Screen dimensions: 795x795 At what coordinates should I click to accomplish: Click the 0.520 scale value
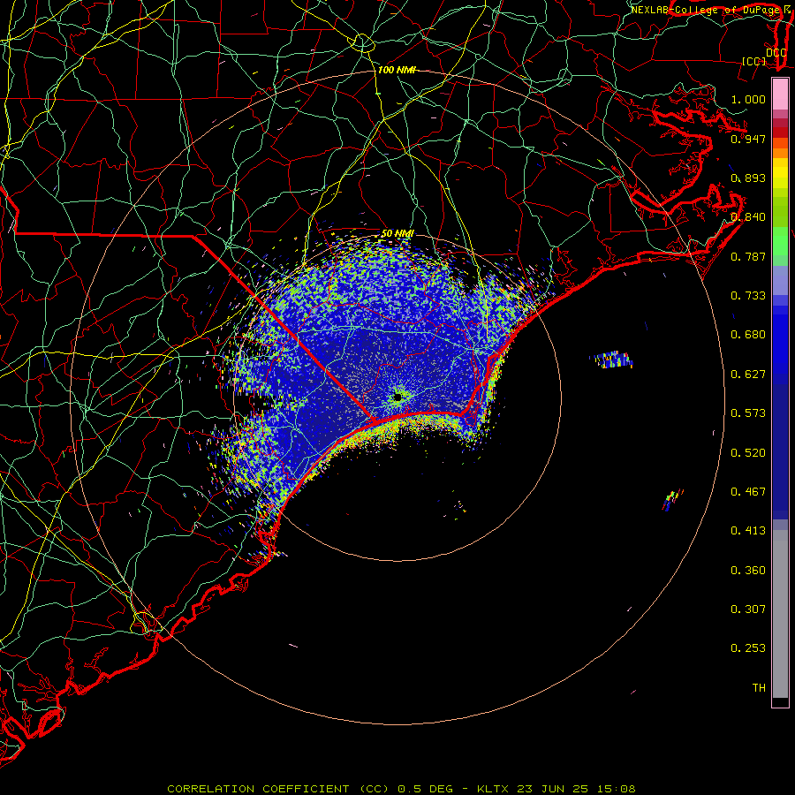pyautogui.click(x=748, y=453)
